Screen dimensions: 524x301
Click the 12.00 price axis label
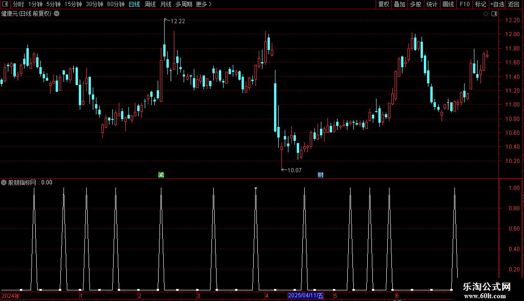[x=512, y=34]
